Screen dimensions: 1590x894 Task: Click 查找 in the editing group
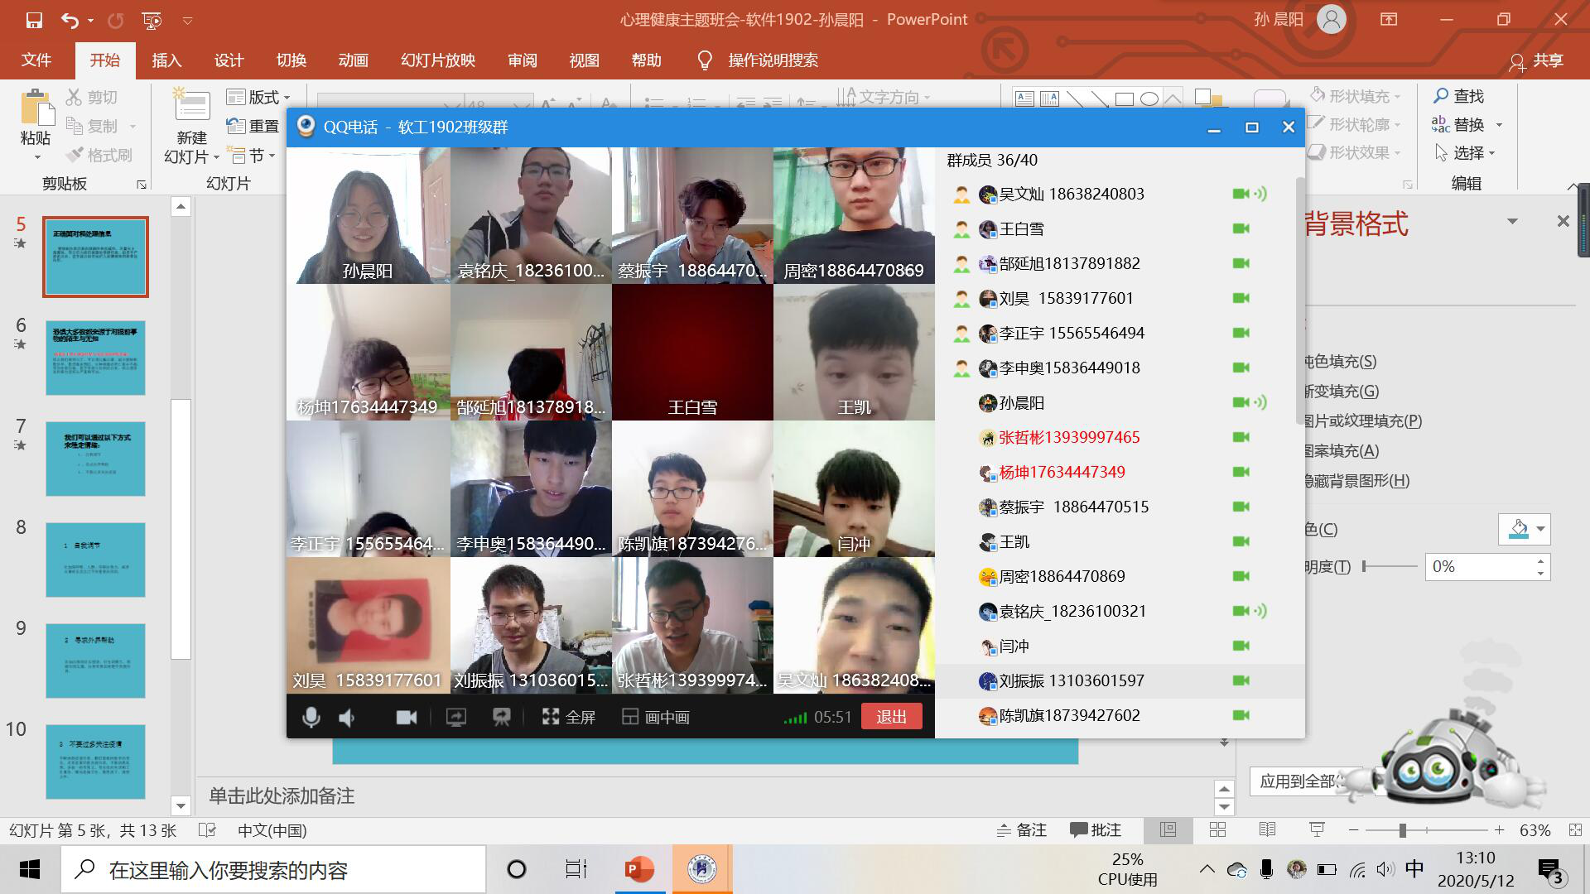tap(1459, 96)
